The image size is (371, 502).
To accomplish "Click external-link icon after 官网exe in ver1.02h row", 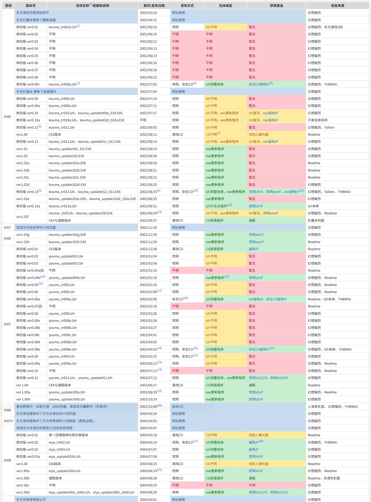I will tap(262, 242).
